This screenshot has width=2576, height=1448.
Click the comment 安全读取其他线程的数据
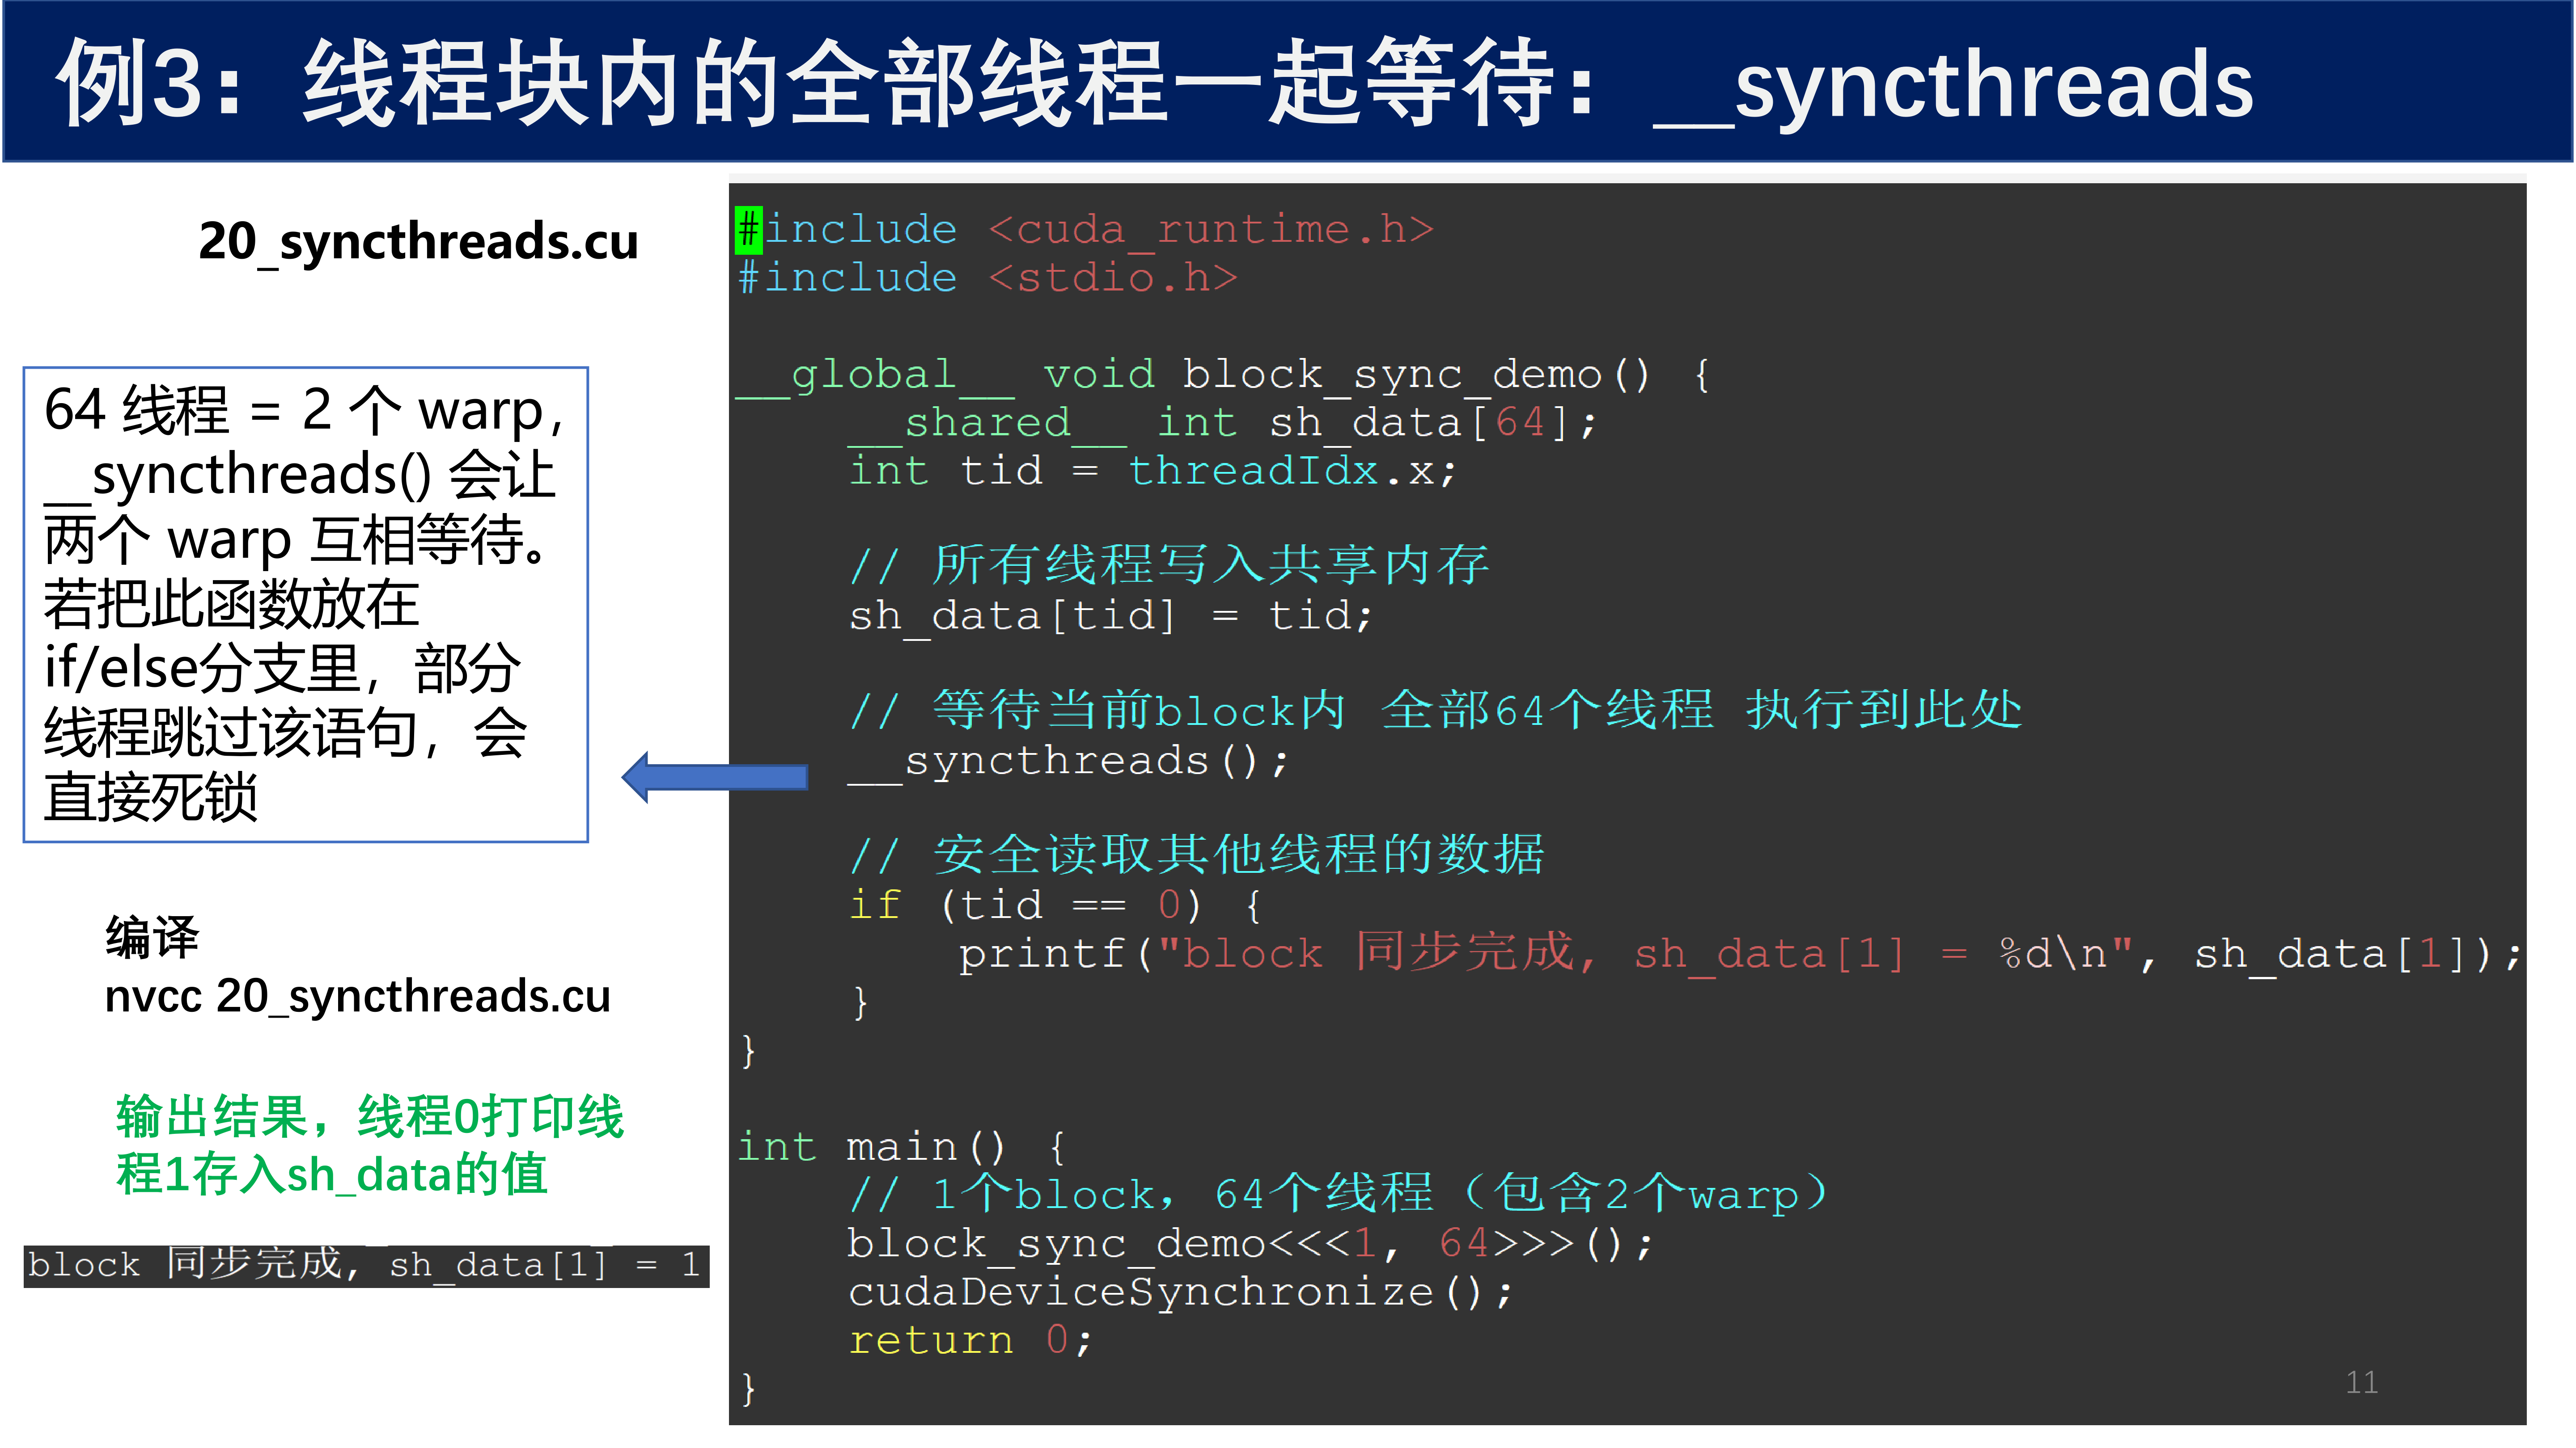pyautogui.click(x=1197, y=855)
